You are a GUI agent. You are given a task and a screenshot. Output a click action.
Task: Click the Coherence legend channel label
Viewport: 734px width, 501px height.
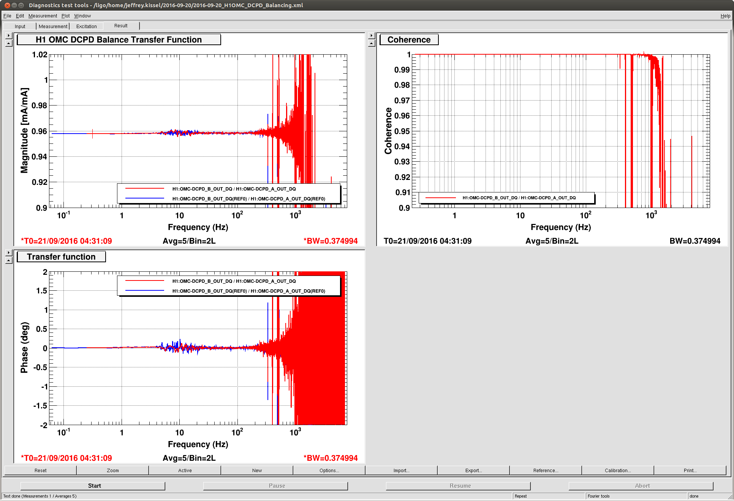click(x=519, y=198)
